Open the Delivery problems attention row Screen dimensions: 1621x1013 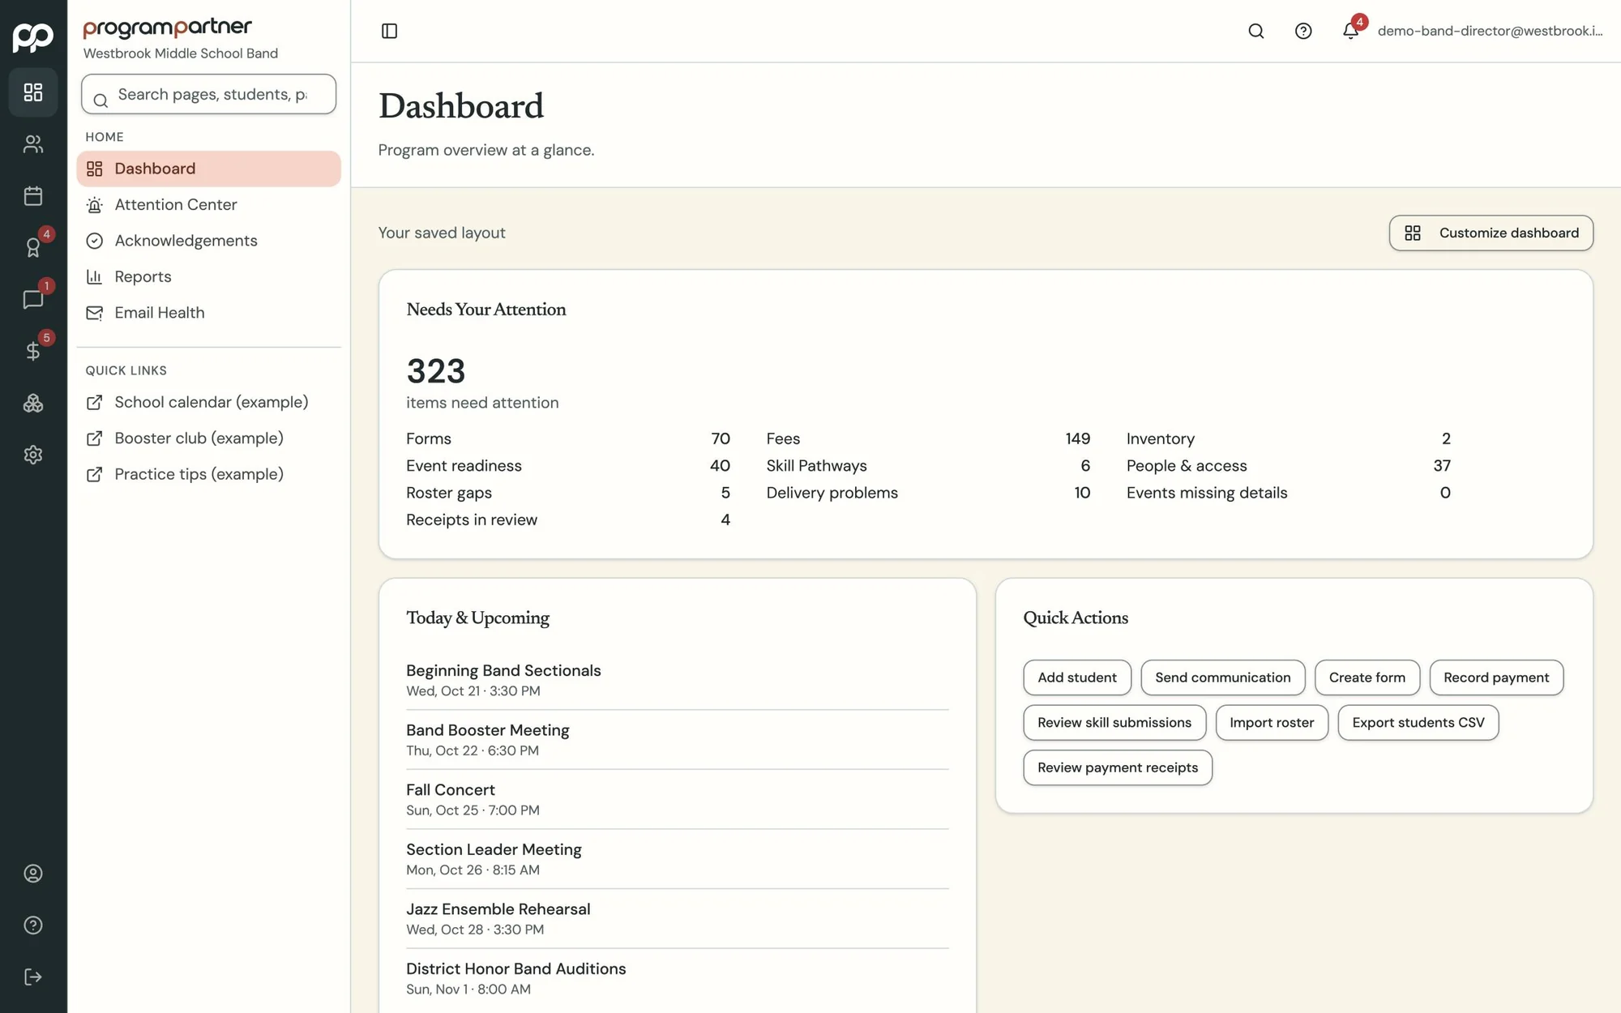[x=928, y=494]
